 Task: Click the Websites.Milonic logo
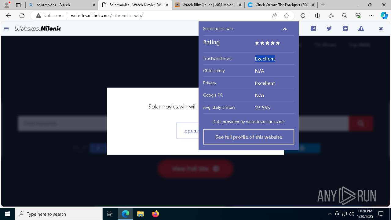pos(38,28)
